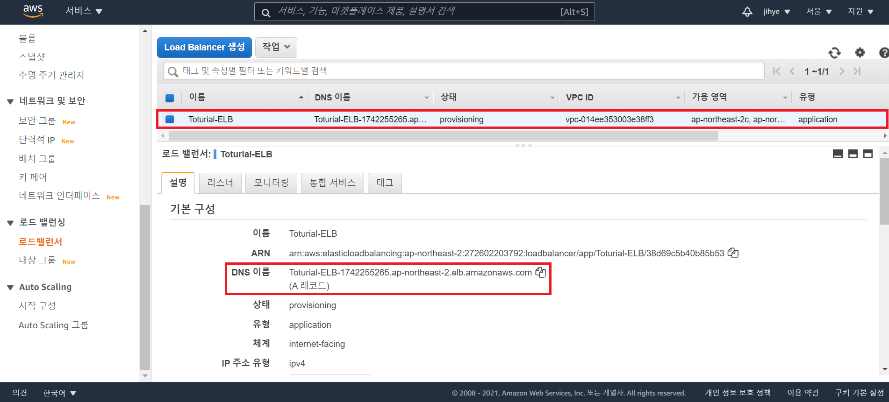The height and width of the screenshot is (402, 889).
Task: Click the 의견 feedback link
Action: tap(20, 393)
